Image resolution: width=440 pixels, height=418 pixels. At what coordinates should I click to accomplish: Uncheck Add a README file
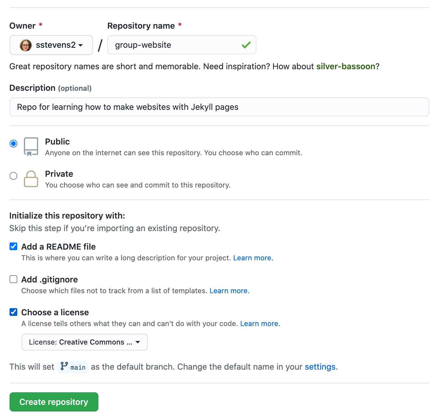pyautogui.click(x=13, y=246)
